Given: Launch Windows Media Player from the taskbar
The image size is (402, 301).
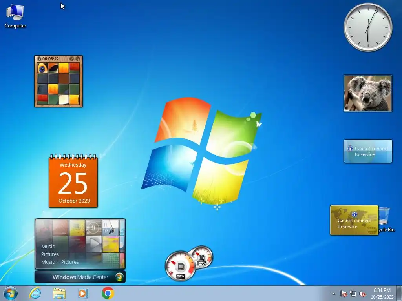Looking at the screenshot, I should point(83,293).
